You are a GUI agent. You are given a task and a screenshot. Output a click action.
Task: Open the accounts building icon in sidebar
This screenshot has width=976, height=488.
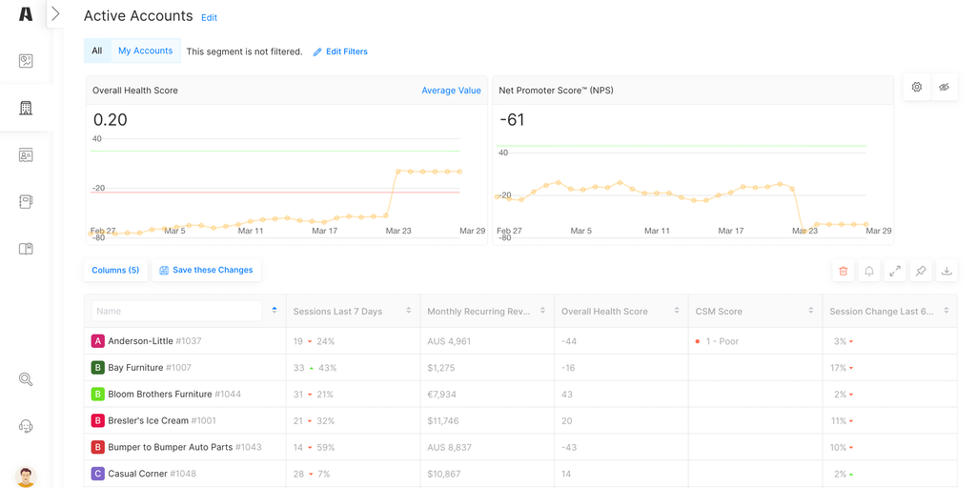[26, 108]
